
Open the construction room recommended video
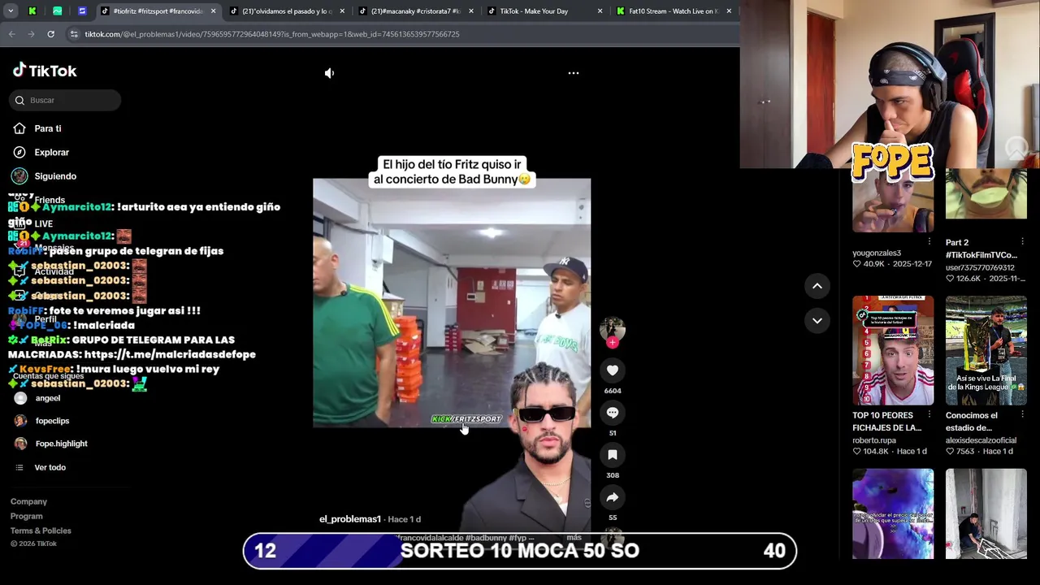[x=986, y=513]
